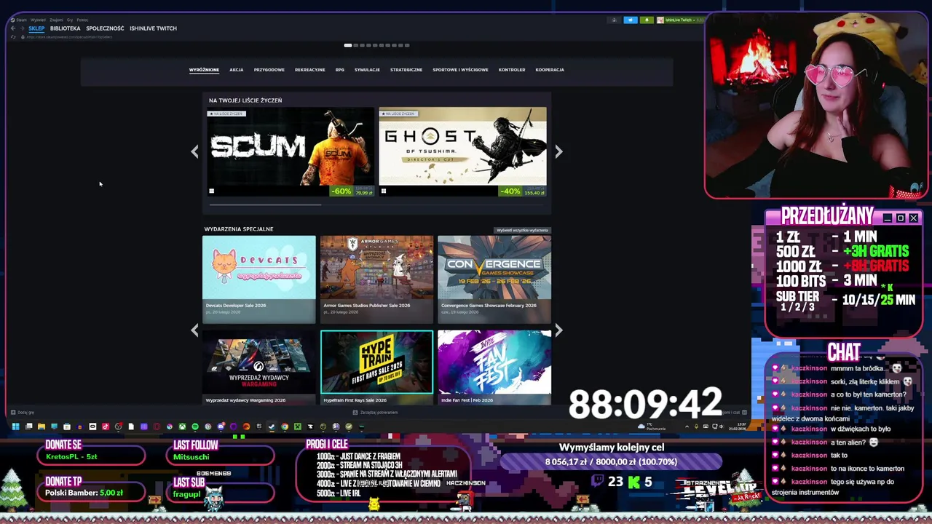
Task: Open the SCUM game card
Action: pos(290,152)
